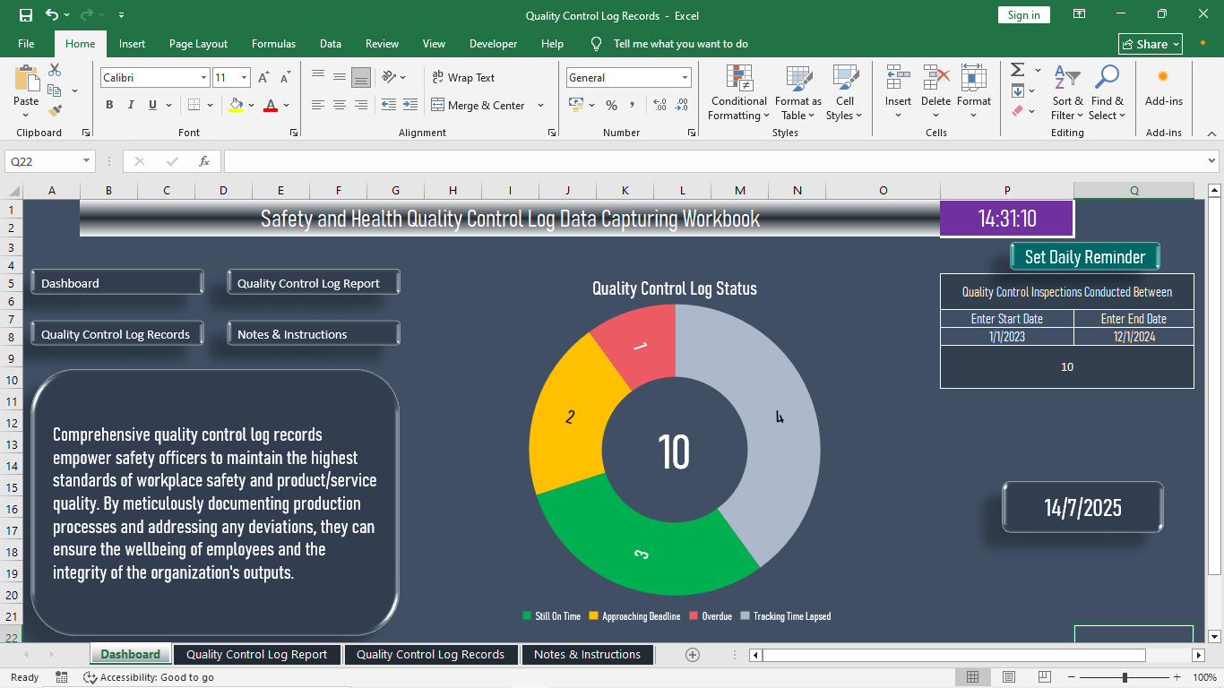The width and height of the screenshot is (1224, 688).
Task: Open the Quality Control Log Report sheet tab
Action: coord(256,654)
